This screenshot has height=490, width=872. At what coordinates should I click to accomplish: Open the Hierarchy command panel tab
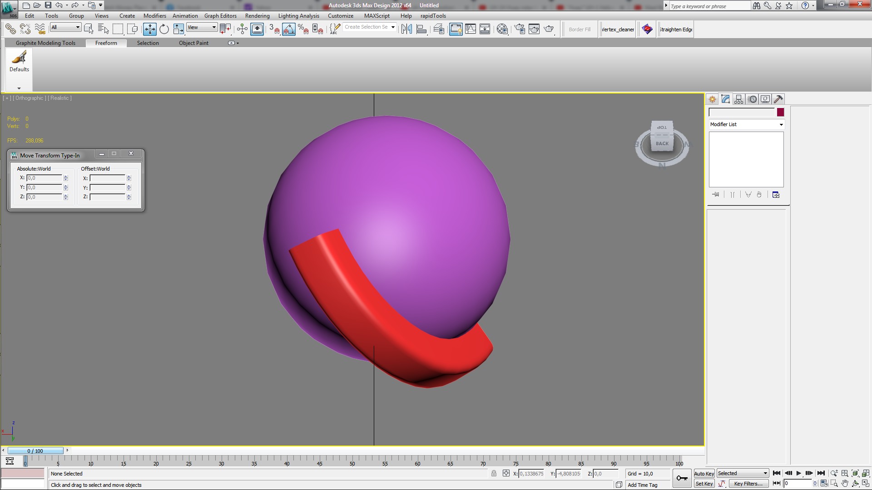(738, 99)
